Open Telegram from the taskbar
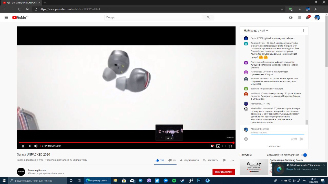328x184 pixels. coord(140,180)
